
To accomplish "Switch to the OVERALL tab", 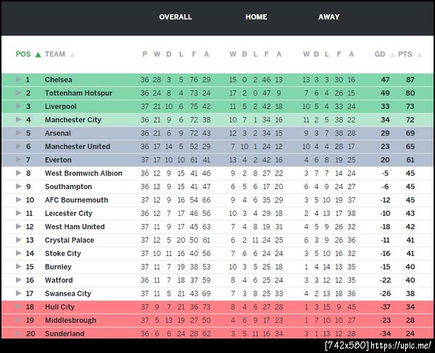I will pos(175,17).
